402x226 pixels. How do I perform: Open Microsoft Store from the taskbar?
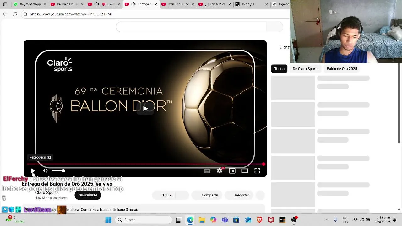[x=236, y=220]
